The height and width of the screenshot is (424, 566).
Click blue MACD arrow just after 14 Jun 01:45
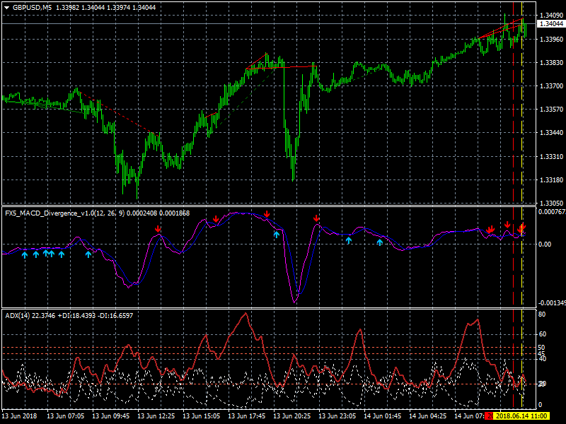(x=380, y=242)
